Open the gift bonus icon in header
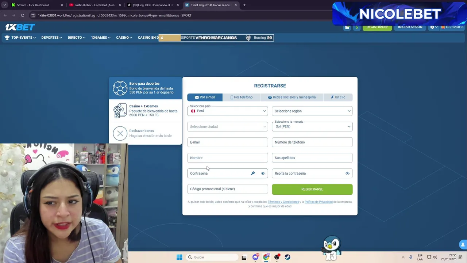 click(347, 27)
